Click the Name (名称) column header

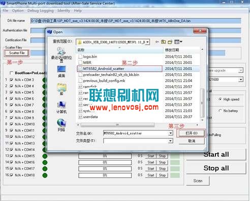119,50
